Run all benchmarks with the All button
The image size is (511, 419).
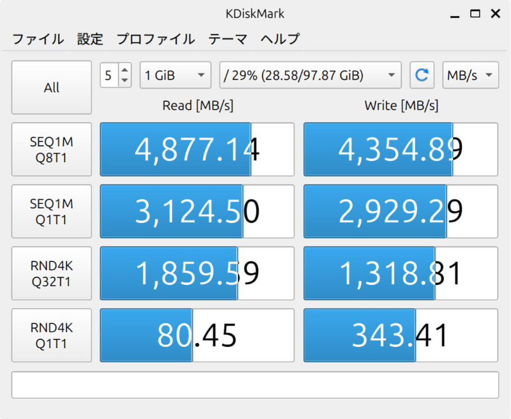(52, 88)
